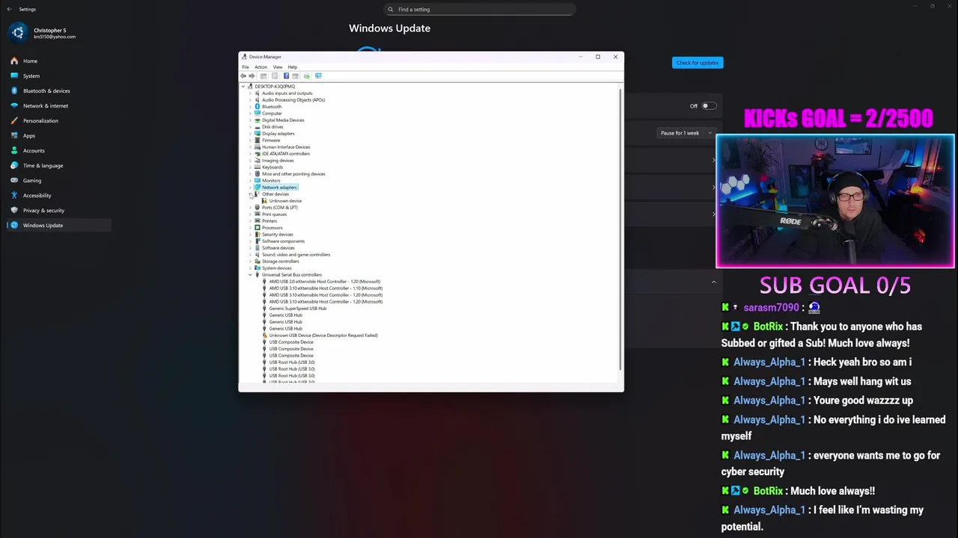958x538 pixels.
Task: Open the Action menu in Device Manager
Action: coord(260,67)
